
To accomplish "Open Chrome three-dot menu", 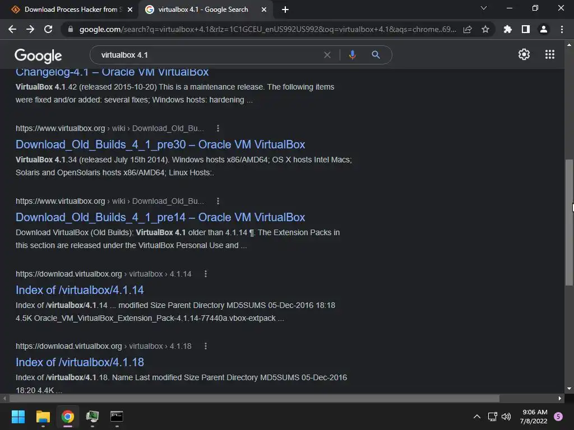I will point(562,29).
